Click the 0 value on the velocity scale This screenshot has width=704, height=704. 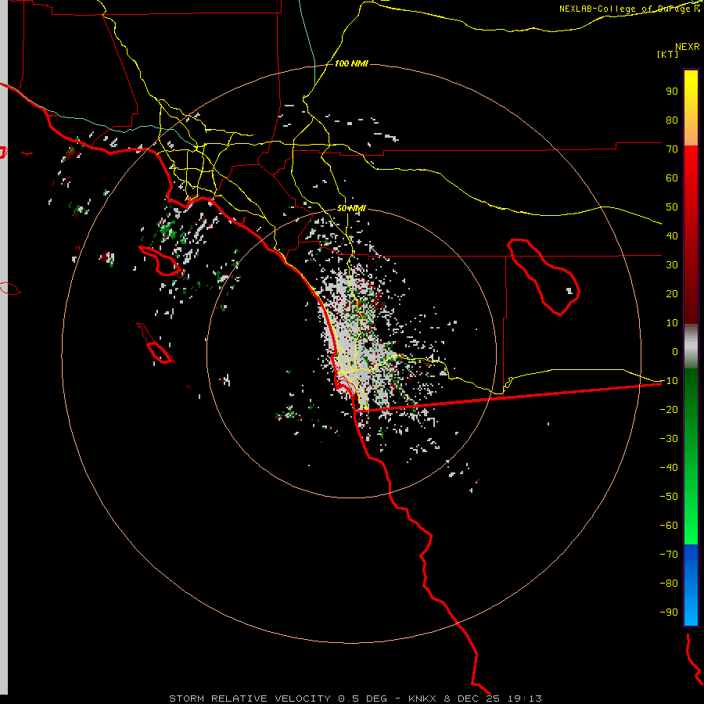[x=675, y=352]
